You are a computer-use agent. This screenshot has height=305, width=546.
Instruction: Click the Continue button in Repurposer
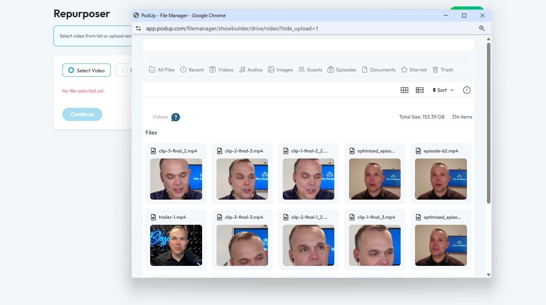(82, 114)
